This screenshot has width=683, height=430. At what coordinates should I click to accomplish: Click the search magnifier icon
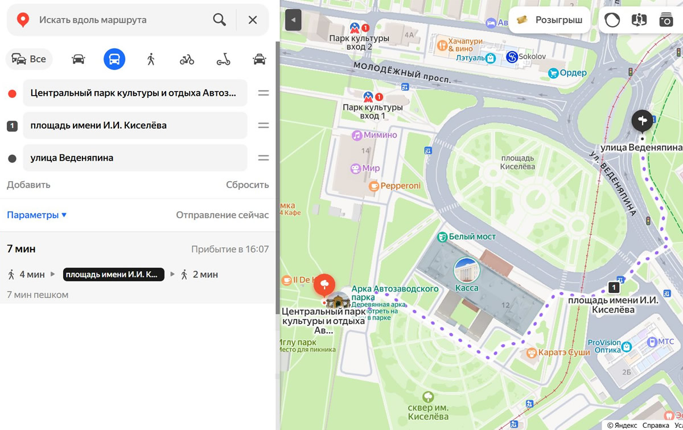coord(219,20)
